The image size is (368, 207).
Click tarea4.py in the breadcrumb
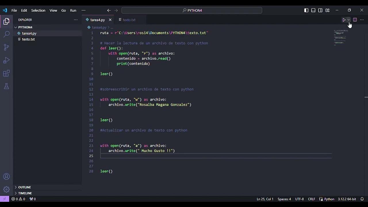(99, 28)
